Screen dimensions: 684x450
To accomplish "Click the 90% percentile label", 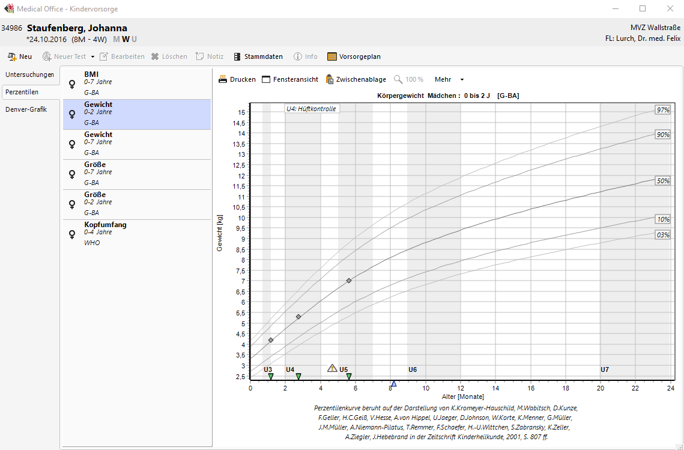I will tap(662, 135).
